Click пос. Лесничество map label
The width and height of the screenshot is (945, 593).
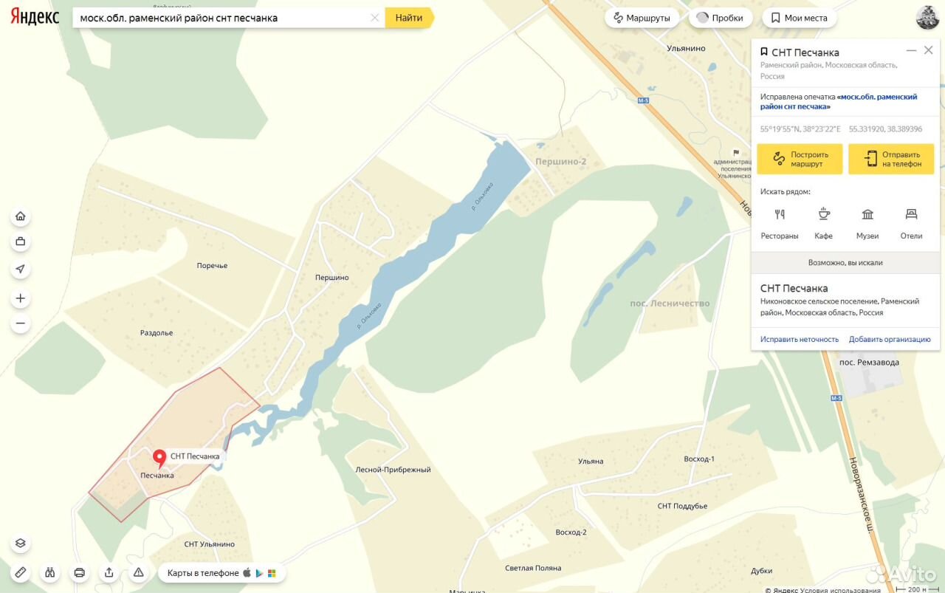[x=670, y=304]
